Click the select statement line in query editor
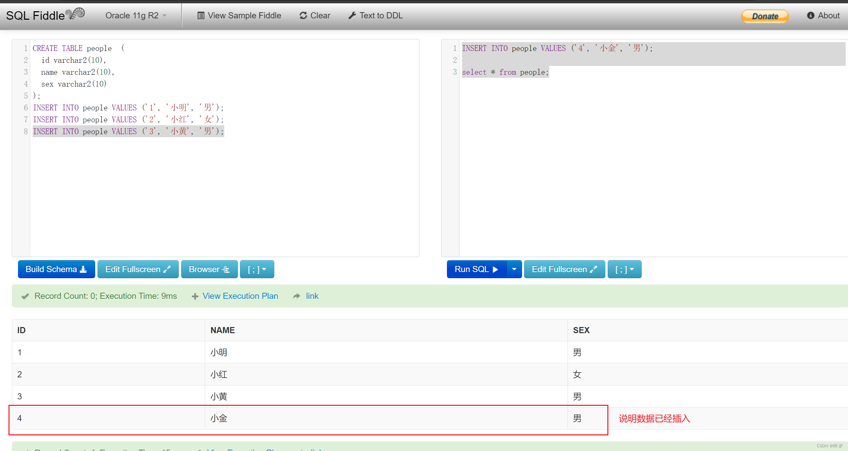Viewport: 848px width, 451px height. 505,72
